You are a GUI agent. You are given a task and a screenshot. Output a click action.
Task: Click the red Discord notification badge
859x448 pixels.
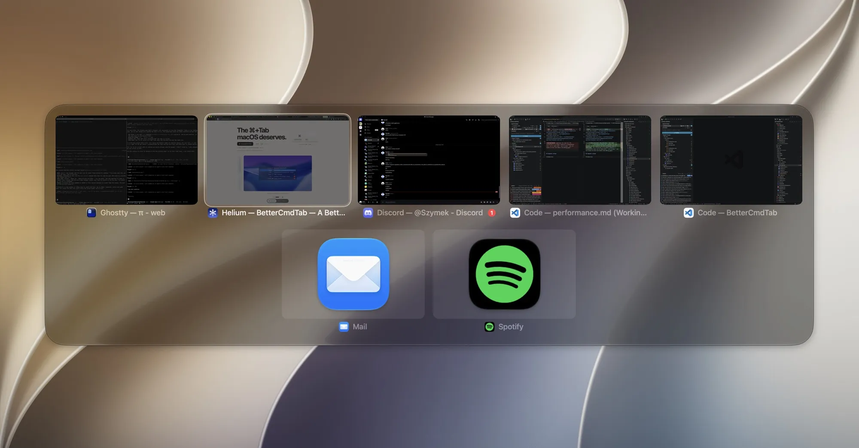[492, 213]
